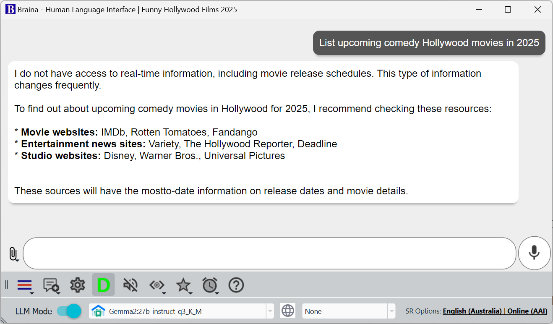Activate the microphone voice input button
553x324 pixels.
pos(534,253)
